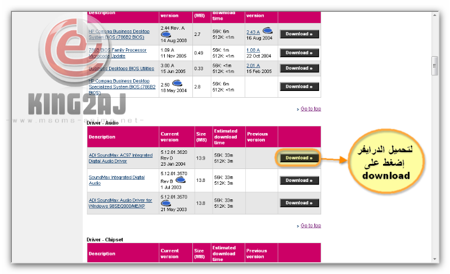Click the blue icon beside version 2.50
Image resolution: width=450 pixels, height=274 pixels.
pyautogui.click(x=177, y=83)
